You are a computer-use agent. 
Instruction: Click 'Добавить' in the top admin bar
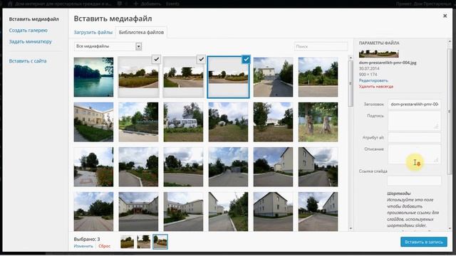coord(147,4)
